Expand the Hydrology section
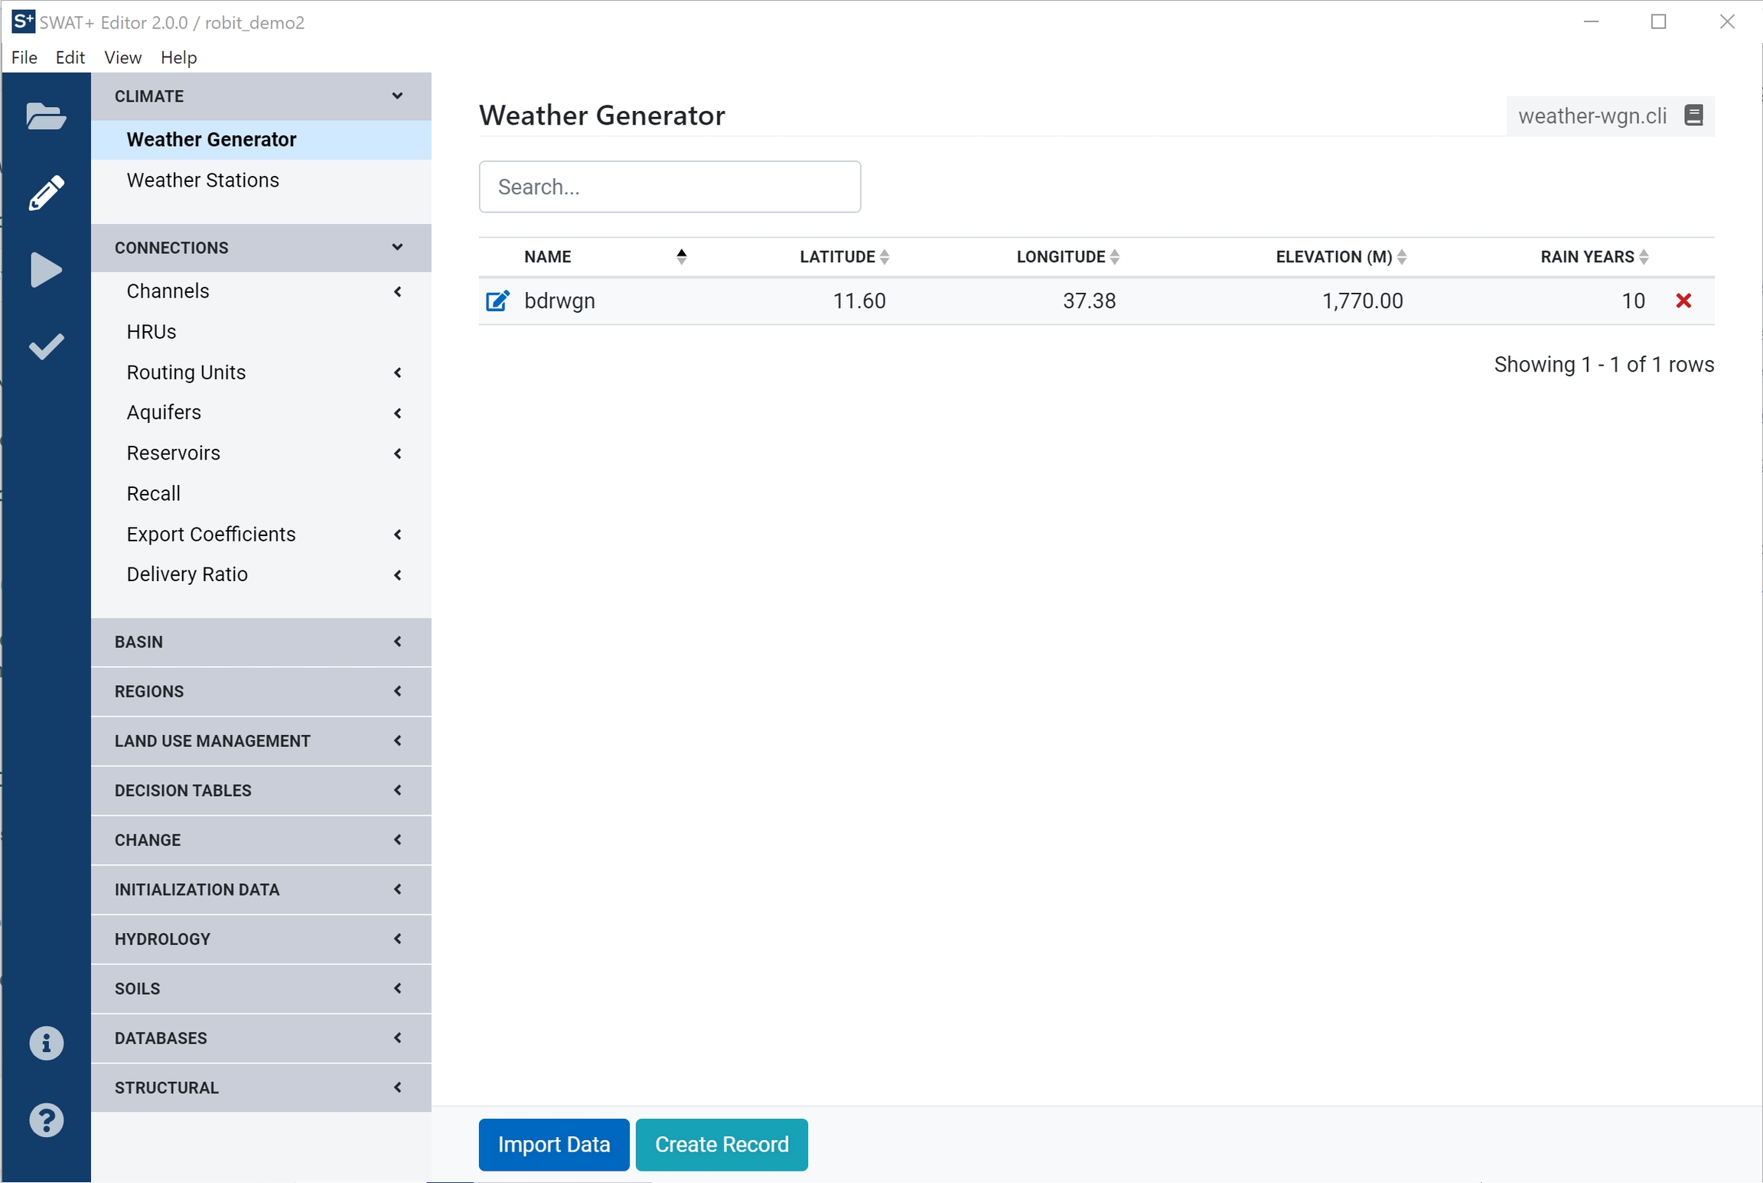1763x1183 pixels. tap(260, 939)
